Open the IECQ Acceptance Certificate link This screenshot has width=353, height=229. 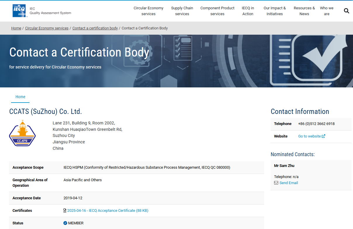click(x=108, y=210)
